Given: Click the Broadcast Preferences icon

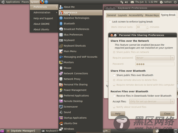Looking at the screenshot, I should pyautogui.click(x=61, y=29).
